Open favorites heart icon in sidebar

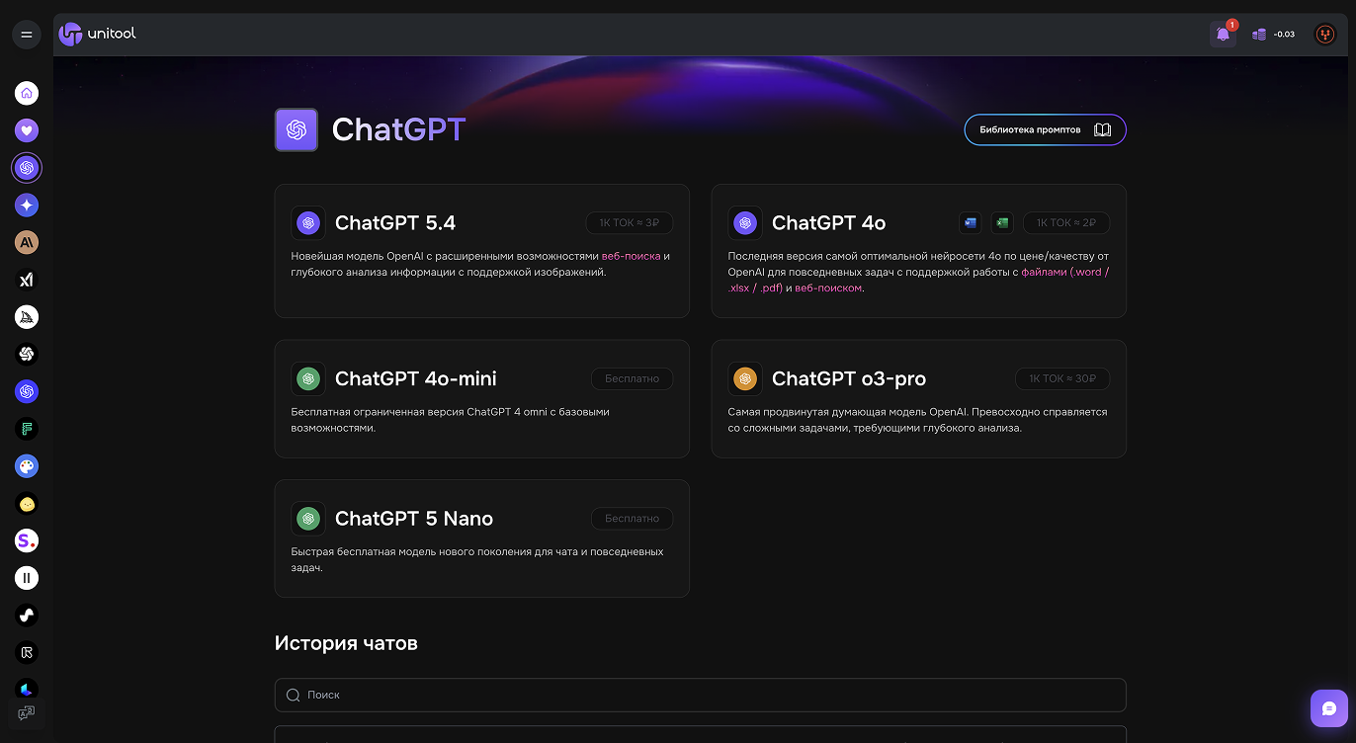pos(27,130)
